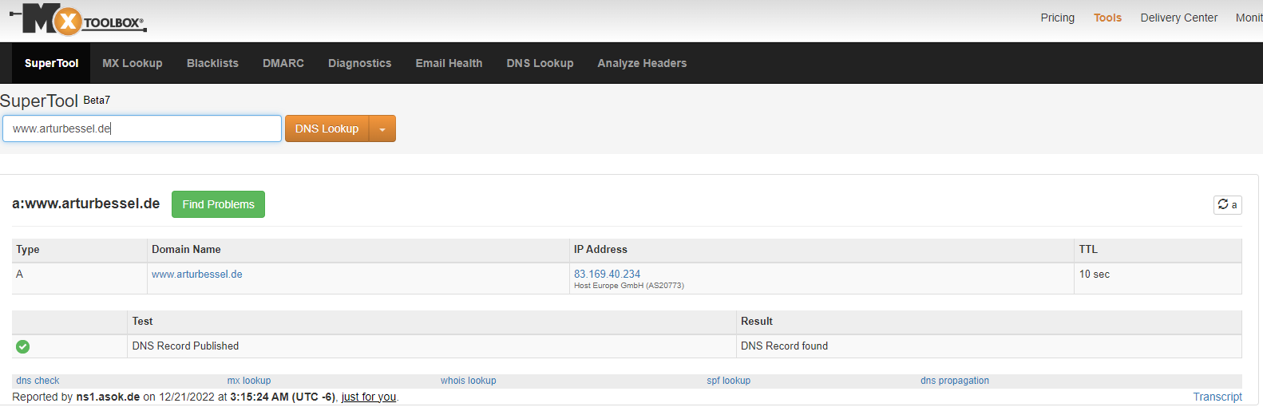Click the 'Host Europe GmbH (AS20773)' text
The width and height of the screenshot is (1263, 411).
click(629, 286)
